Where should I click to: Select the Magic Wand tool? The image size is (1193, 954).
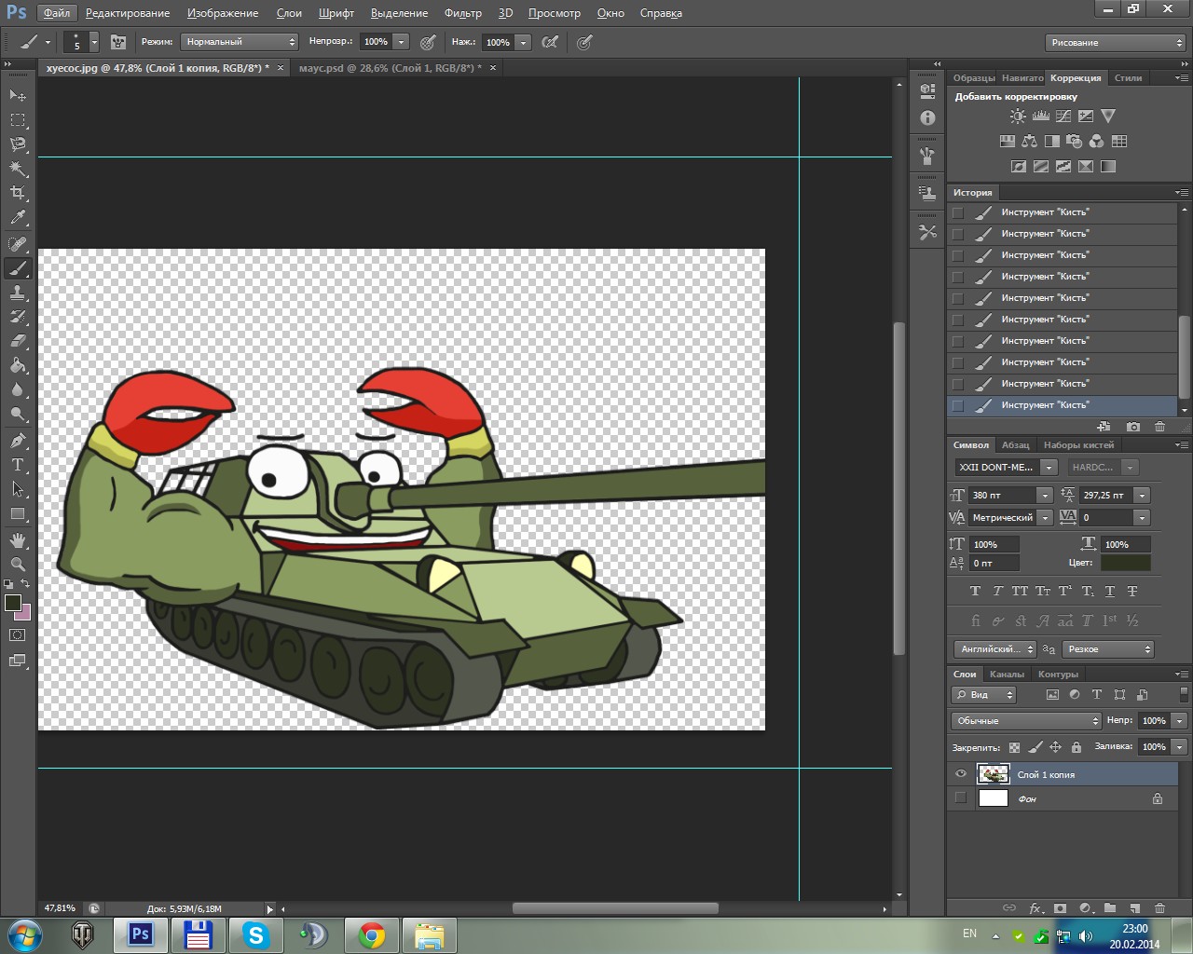18,169
